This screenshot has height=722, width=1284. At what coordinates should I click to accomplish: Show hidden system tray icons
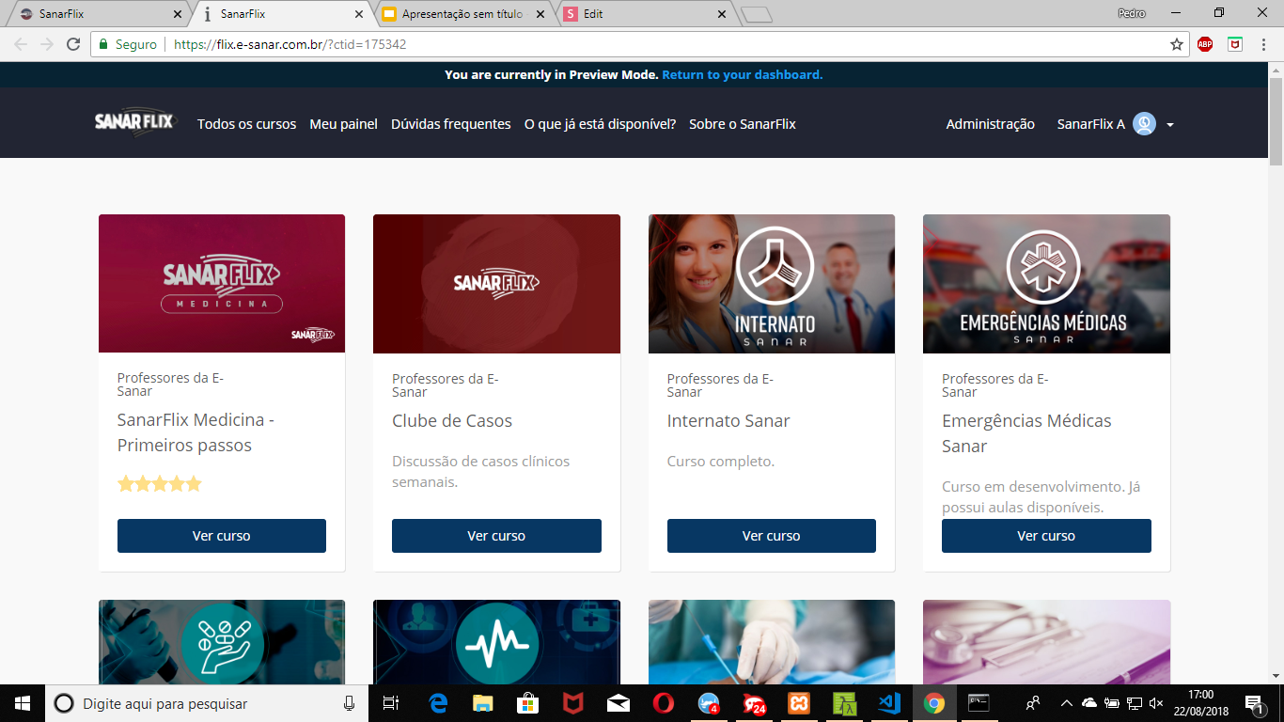tap(1066, 703)
